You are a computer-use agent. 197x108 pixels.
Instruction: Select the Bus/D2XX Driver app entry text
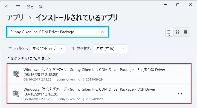(94, 72)
